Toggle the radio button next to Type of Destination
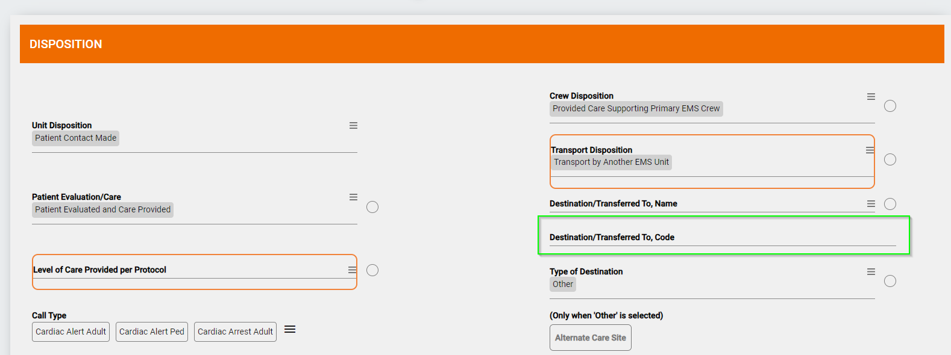 click(890, 281)
